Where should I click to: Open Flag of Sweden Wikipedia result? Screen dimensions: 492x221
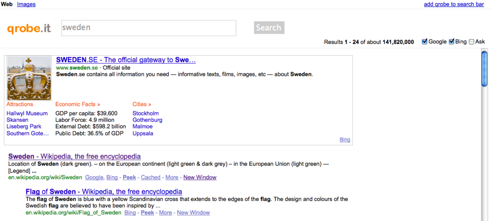tap(104, 191)
